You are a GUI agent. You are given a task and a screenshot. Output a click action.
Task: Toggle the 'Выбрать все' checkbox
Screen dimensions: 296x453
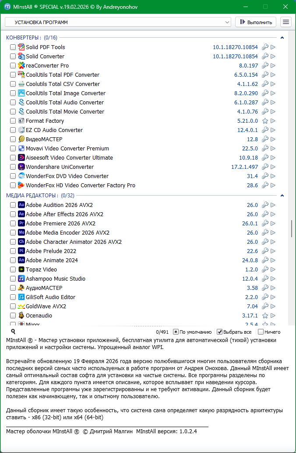coord(220,332)
